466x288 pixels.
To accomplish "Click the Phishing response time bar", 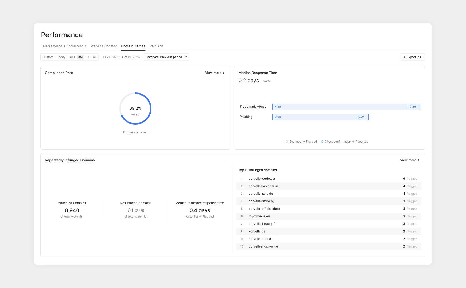I will tap(320, 117).
